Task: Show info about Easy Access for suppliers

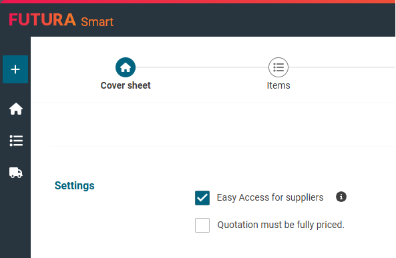Action: point(341,197)
